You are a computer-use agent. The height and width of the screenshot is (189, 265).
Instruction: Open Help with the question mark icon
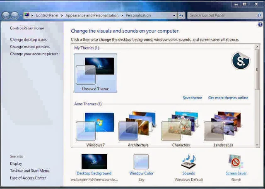260,25
